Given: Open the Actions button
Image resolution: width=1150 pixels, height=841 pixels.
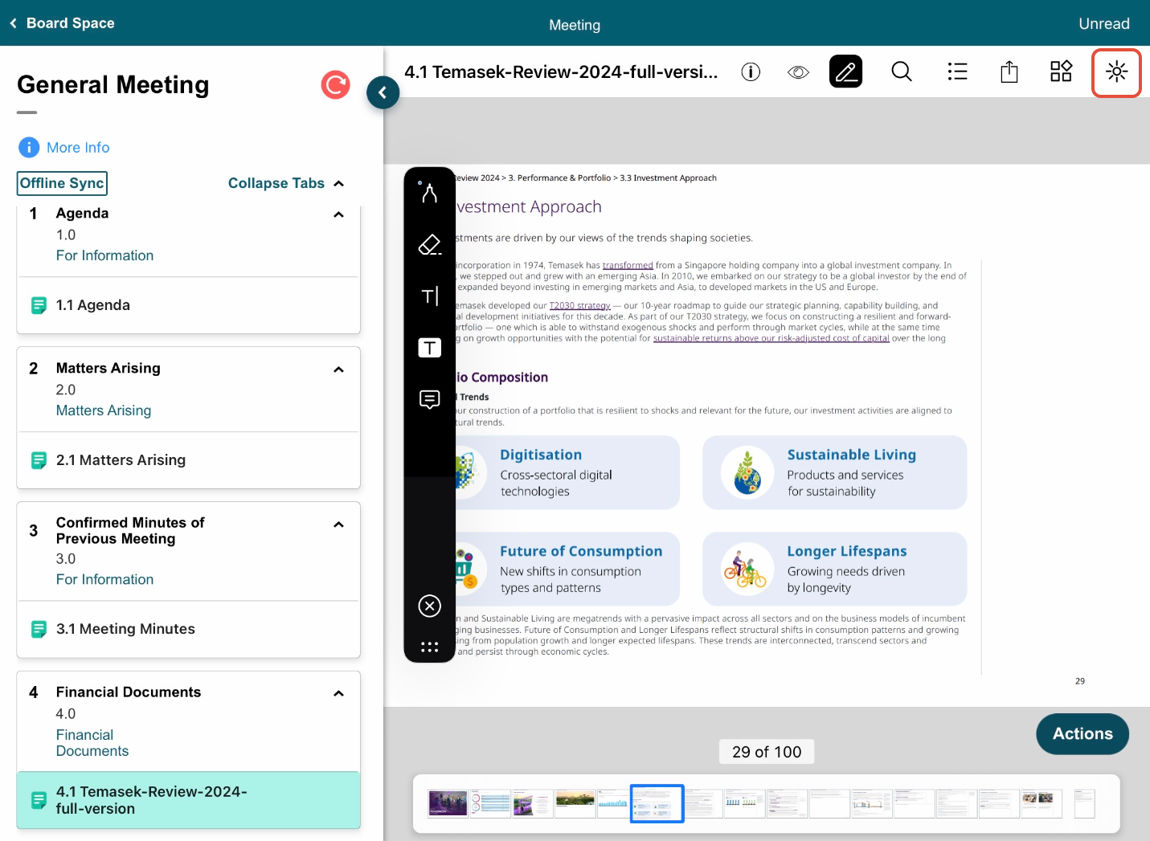Looking at the screenshot, I should point(1082,733).
